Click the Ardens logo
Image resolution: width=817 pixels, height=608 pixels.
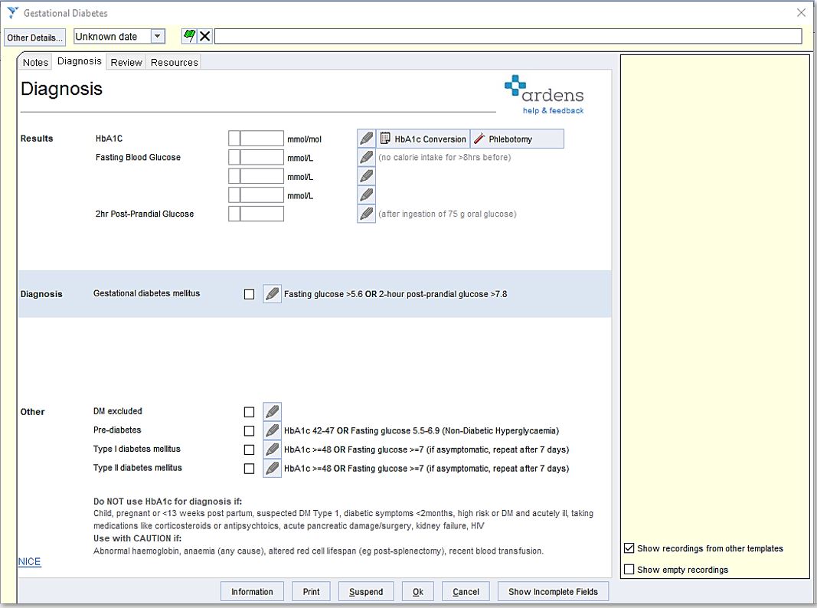tap(544, 89)
